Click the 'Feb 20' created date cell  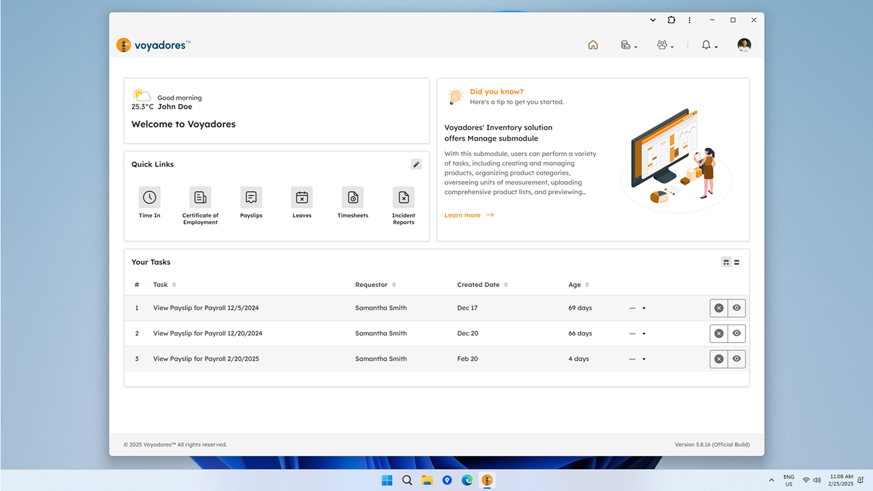pyautogui.click(x=467, y=359)
